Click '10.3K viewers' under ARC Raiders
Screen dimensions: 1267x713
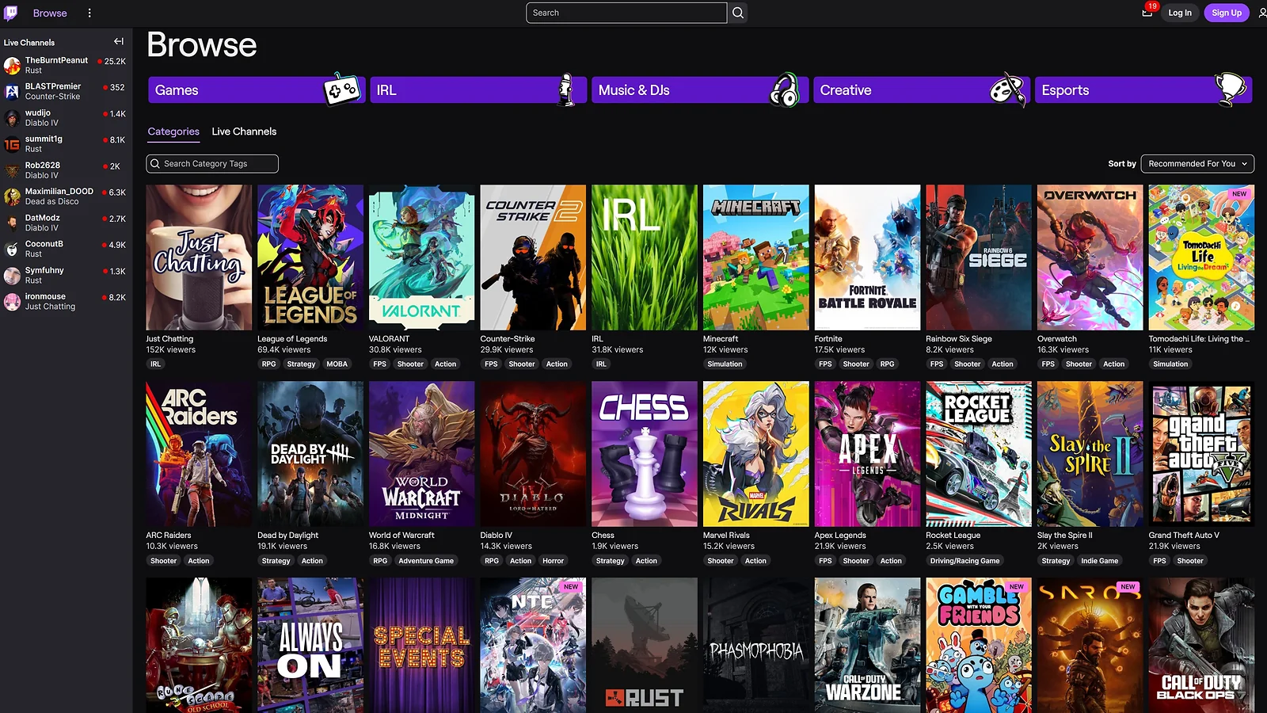click(x=172, y=546)
